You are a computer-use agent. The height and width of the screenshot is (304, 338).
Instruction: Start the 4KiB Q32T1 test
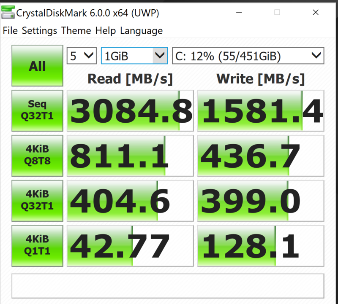pos(37,201)
